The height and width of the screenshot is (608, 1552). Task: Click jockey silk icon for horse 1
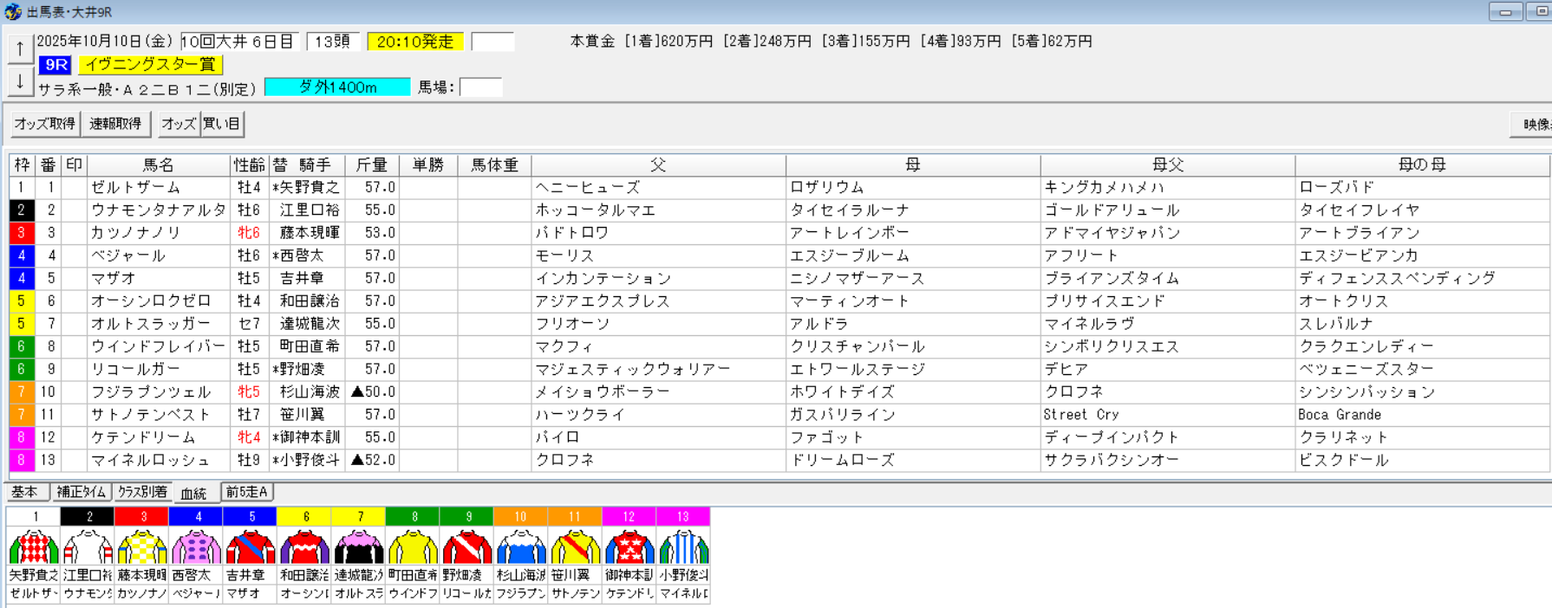(x=33, y=547)
